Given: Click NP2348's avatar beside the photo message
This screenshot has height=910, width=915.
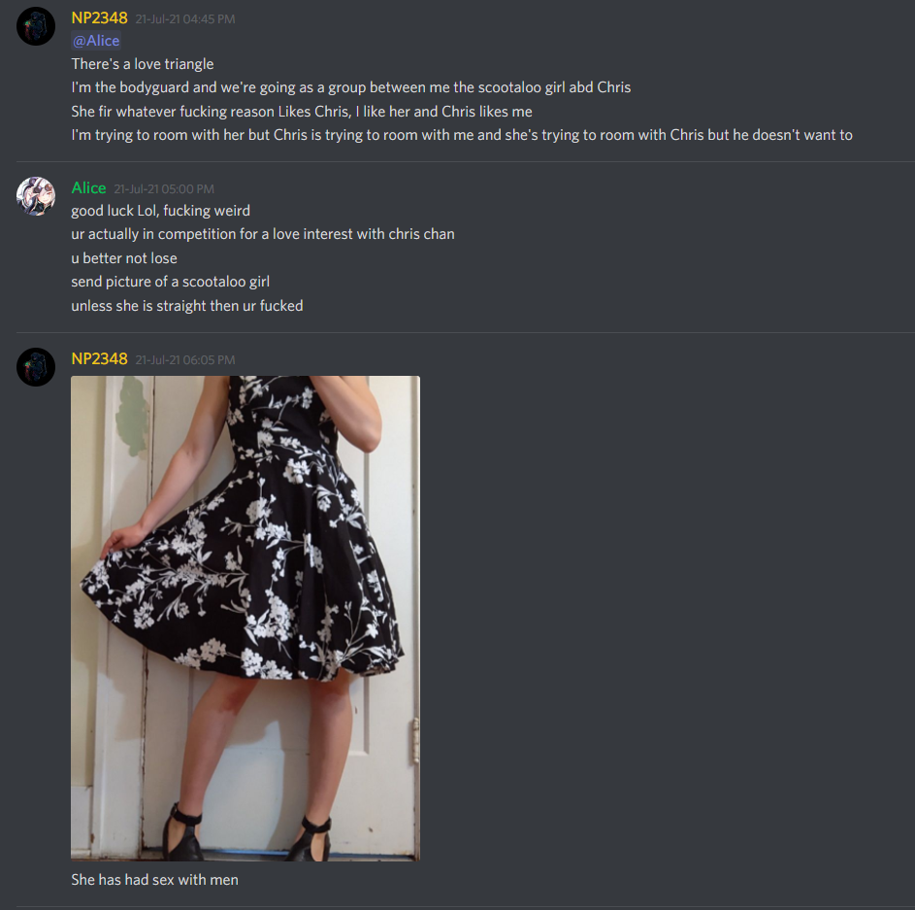Looking at the screenshot, I should (x=36, y=367).
